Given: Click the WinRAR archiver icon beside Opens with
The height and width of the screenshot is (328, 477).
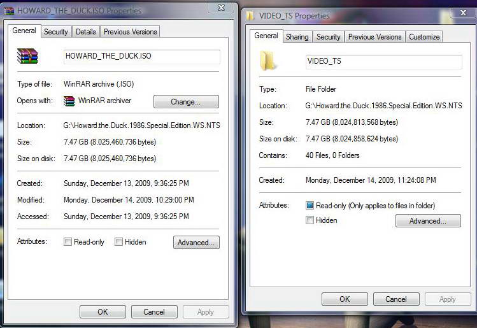Looking at the screenshot, I should click(x=69, y=101).
